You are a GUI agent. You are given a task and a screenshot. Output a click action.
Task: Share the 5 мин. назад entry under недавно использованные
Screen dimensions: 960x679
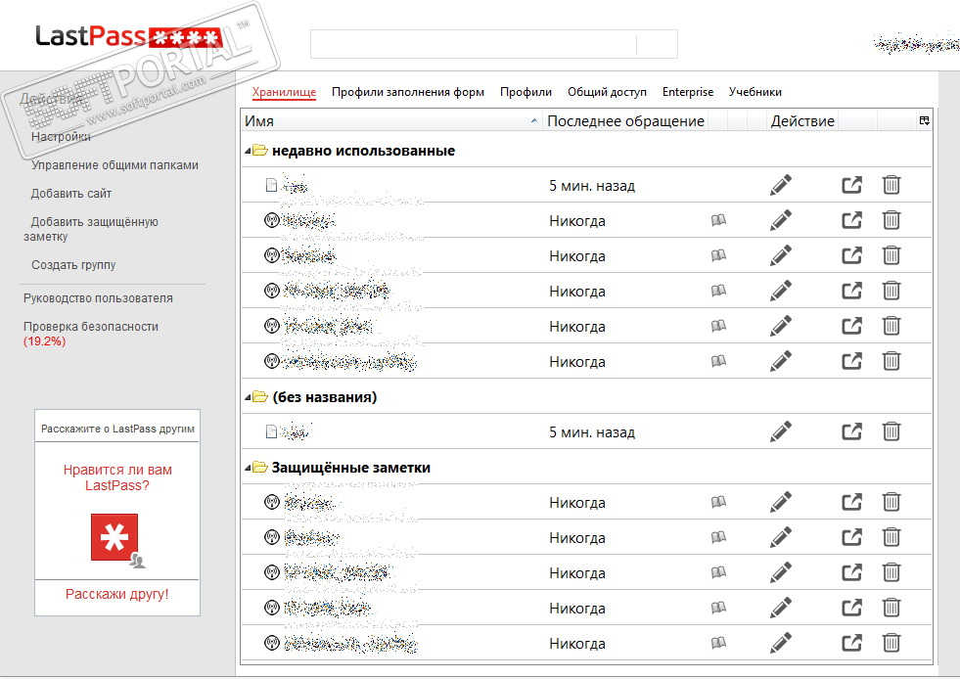click(x=851, y=185)
